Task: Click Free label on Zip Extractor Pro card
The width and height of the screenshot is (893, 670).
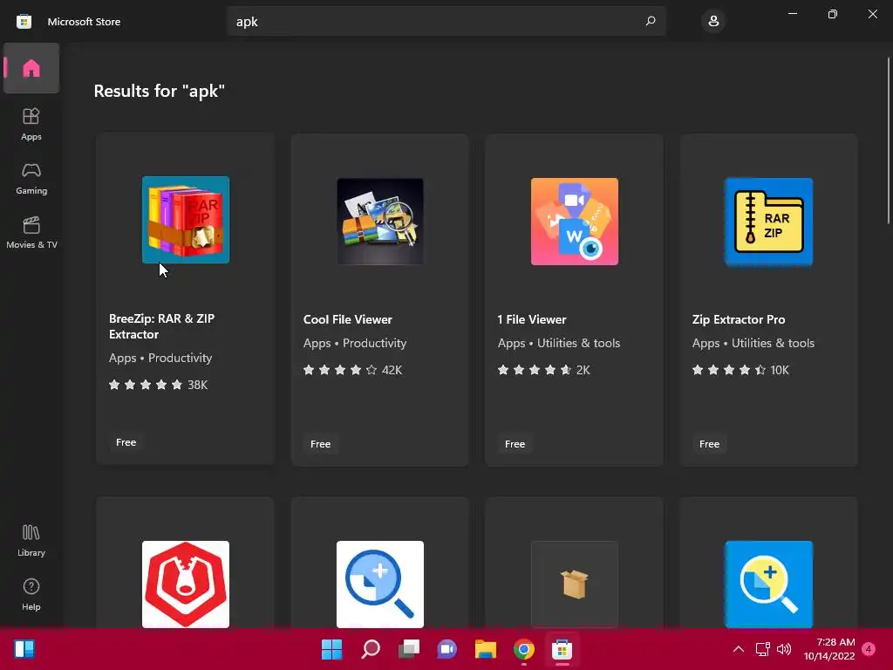Action: point(709,444)
